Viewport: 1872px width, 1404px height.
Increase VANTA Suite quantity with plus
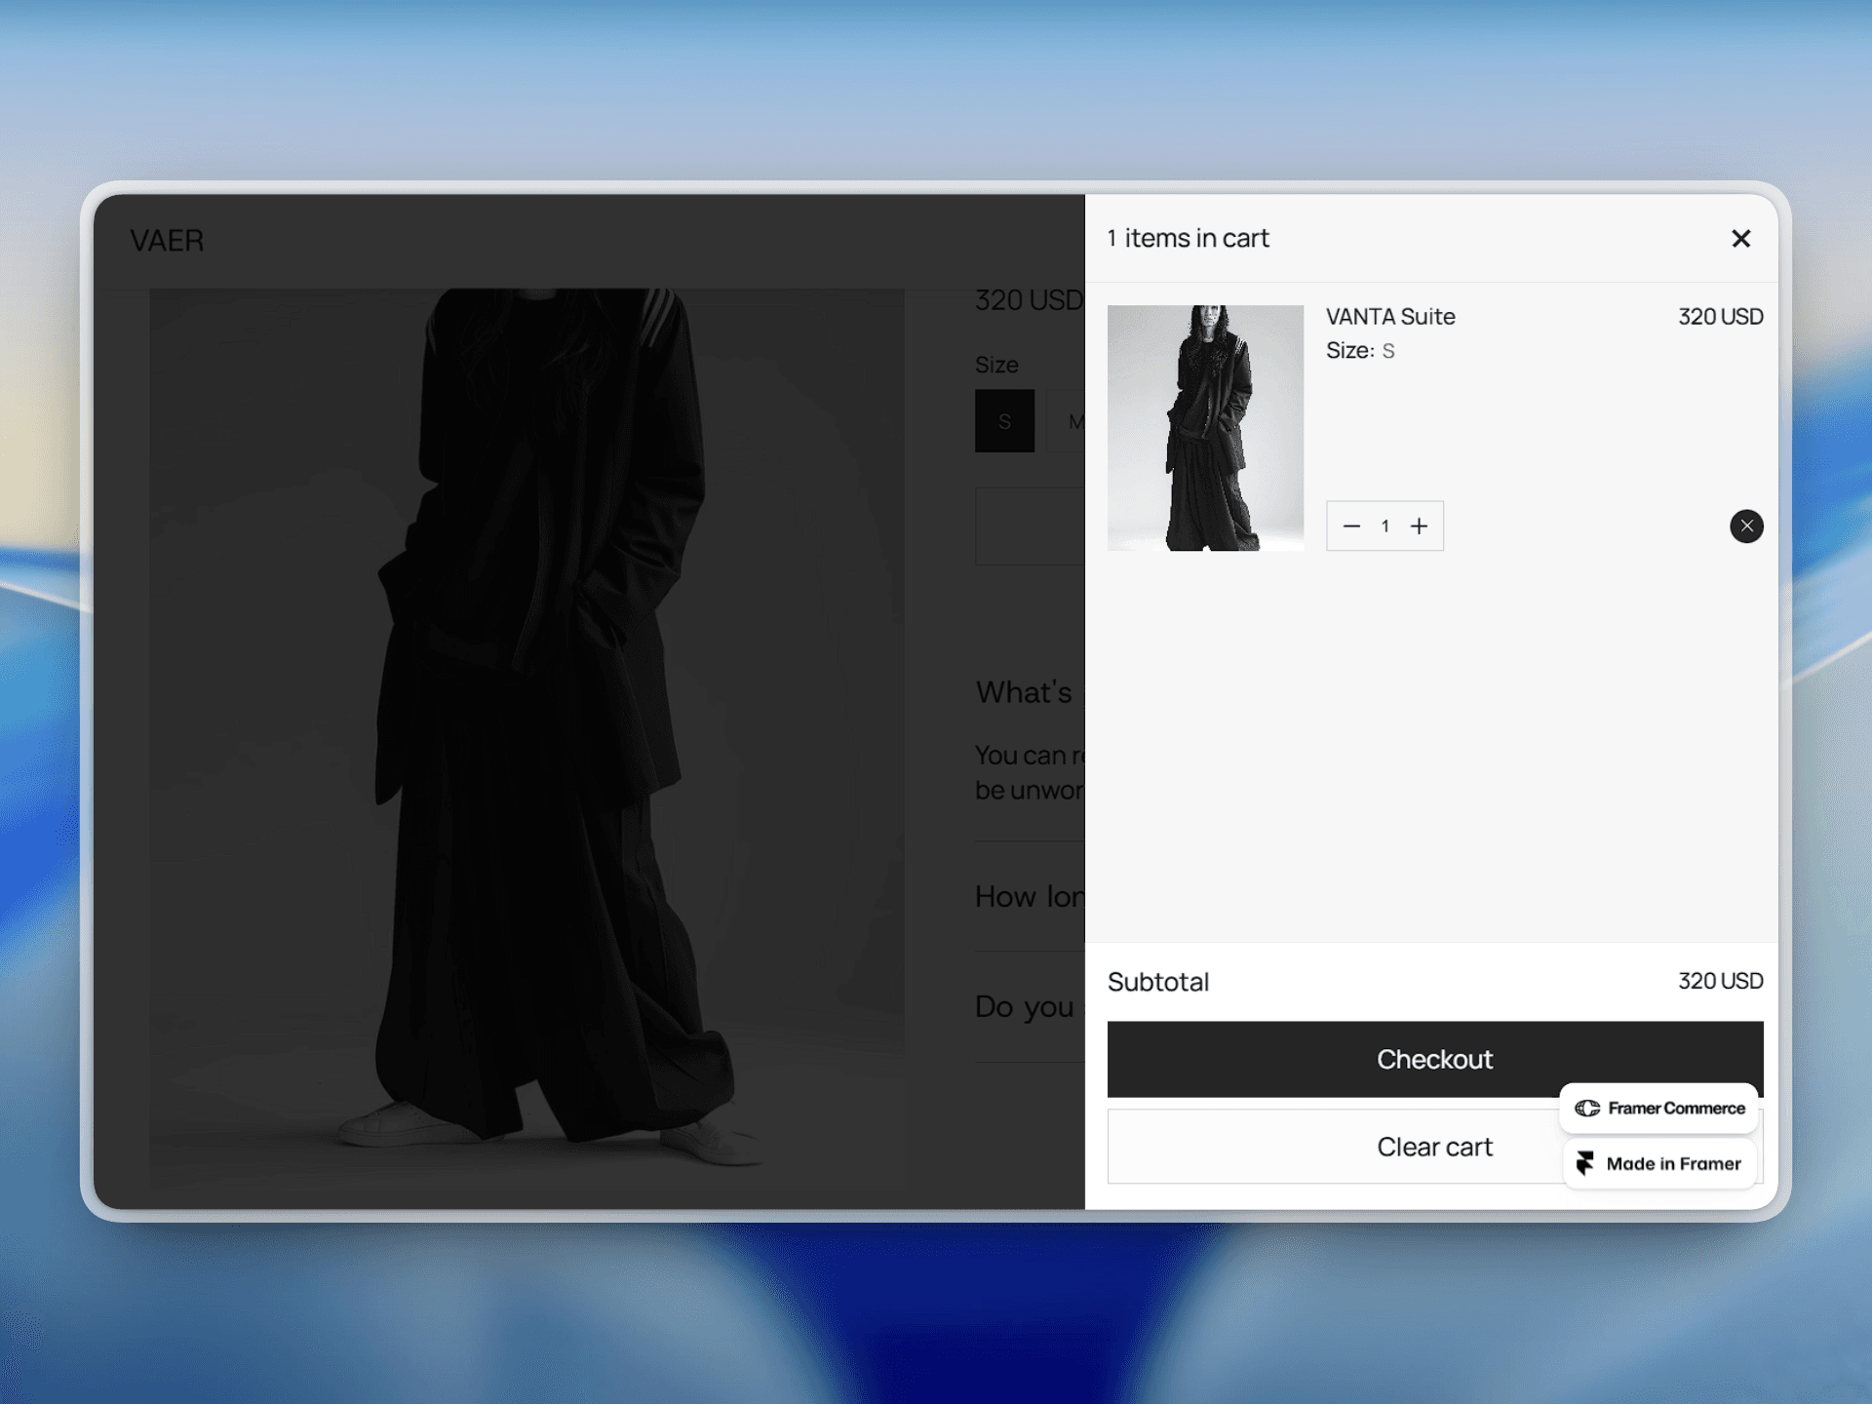coord(1420,526)
